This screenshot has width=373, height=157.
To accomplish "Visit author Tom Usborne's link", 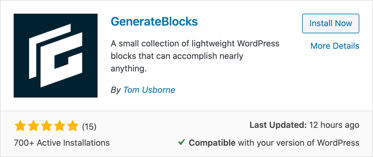I will 149,90.
